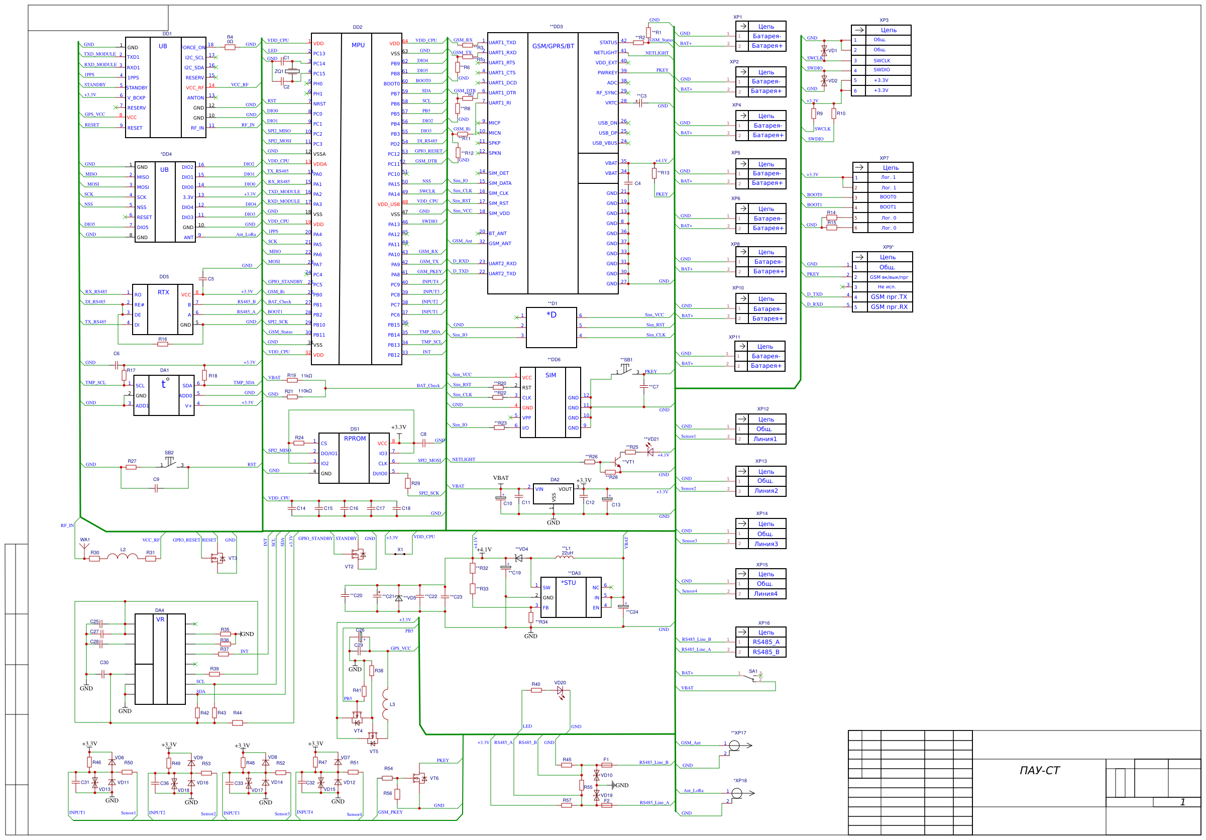The height and width of the screenshot is (840, 1206).
Task: Select the RPROM memory chip DS1
Action: [x=355, y=458]
